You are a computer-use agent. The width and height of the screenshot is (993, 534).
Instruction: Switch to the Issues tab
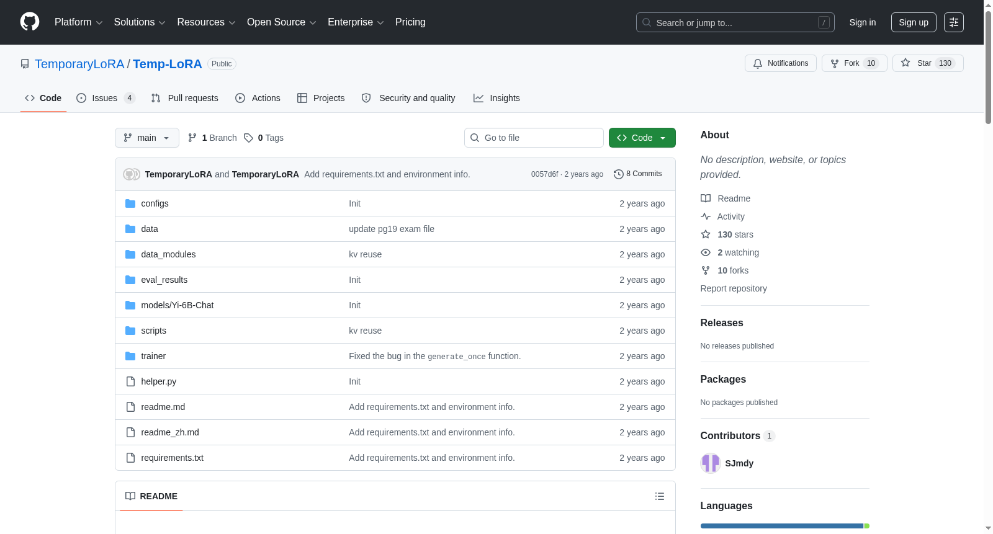[106, 98]
